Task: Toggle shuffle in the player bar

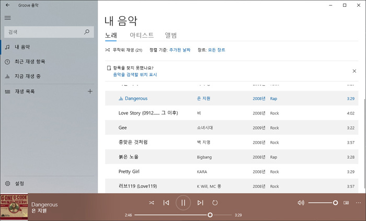Action: coord(152,203)
